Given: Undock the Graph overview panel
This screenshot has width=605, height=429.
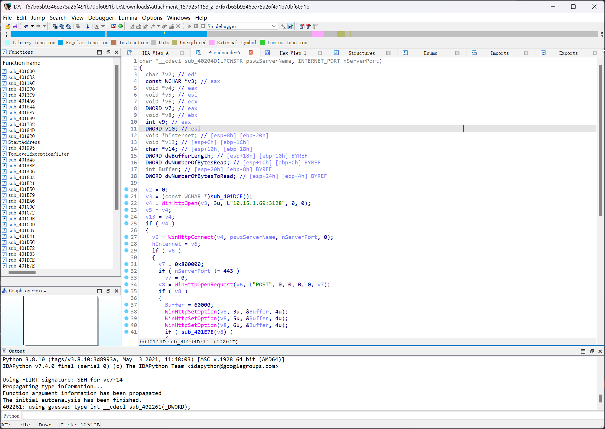Looking at the screenshot, I should point(108,291).
